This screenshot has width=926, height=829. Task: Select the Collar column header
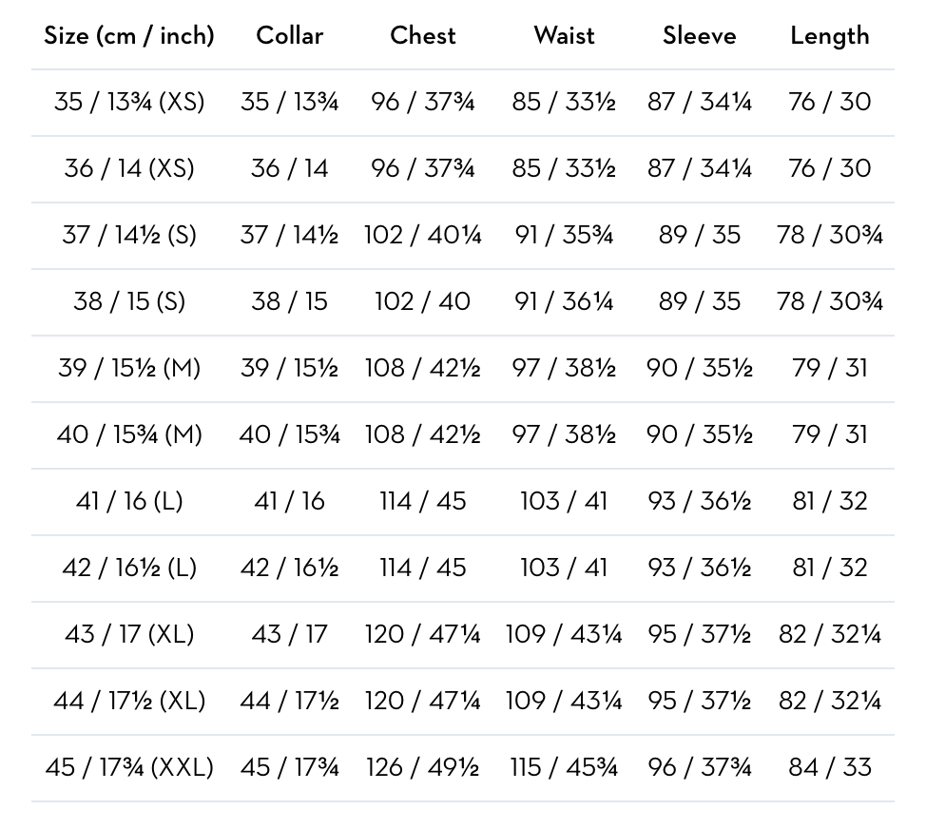tap(289, 35)
